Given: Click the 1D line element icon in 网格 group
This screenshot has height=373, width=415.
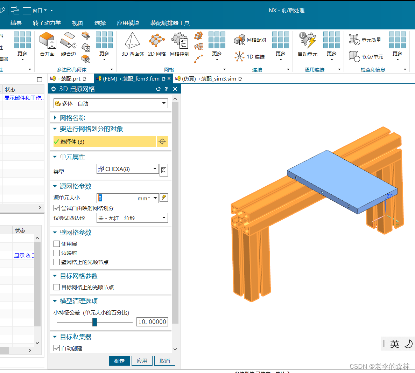Looking at the screenshot, I should (198, 59).
